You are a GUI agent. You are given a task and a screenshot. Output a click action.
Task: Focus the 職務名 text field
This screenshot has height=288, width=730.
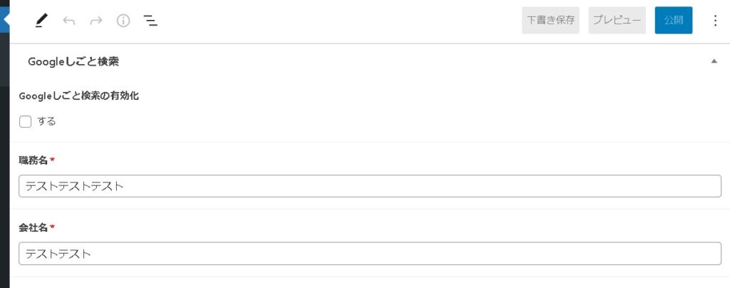coord(369,186)
